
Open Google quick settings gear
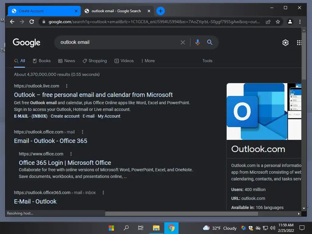click(x=285, y=43)
